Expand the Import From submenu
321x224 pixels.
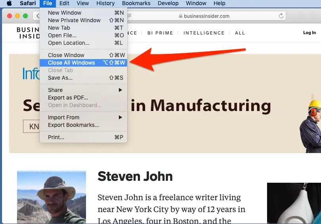83,117
